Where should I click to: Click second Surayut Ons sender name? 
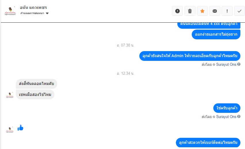pyautogui.click(x=226, y=117)
